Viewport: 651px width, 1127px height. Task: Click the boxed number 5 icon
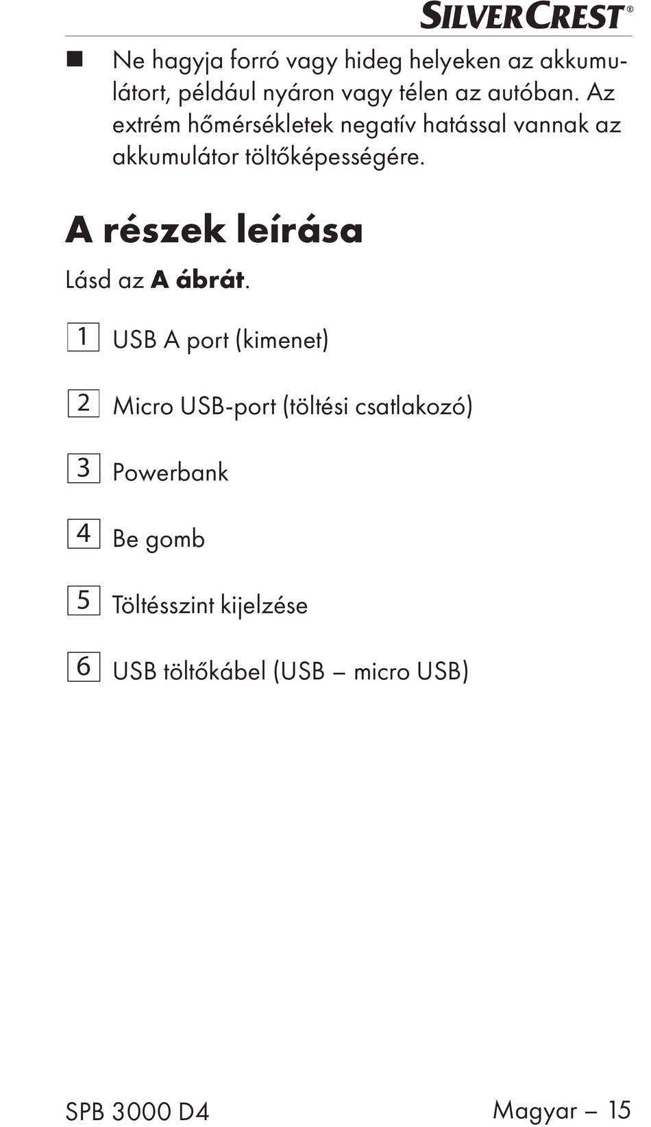[83, 600]
